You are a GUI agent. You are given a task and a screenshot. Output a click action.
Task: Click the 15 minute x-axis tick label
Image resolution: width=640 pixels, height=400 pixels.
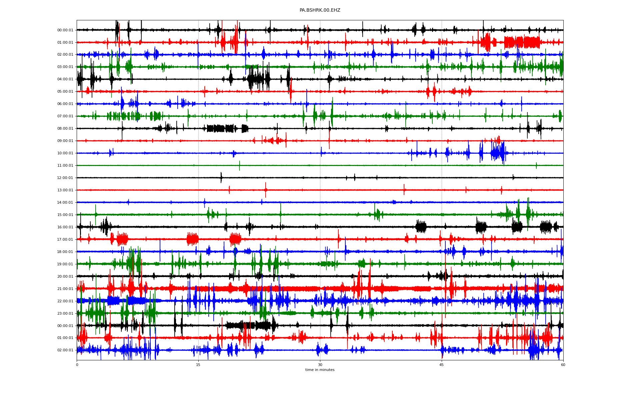(x=198, y=365)
